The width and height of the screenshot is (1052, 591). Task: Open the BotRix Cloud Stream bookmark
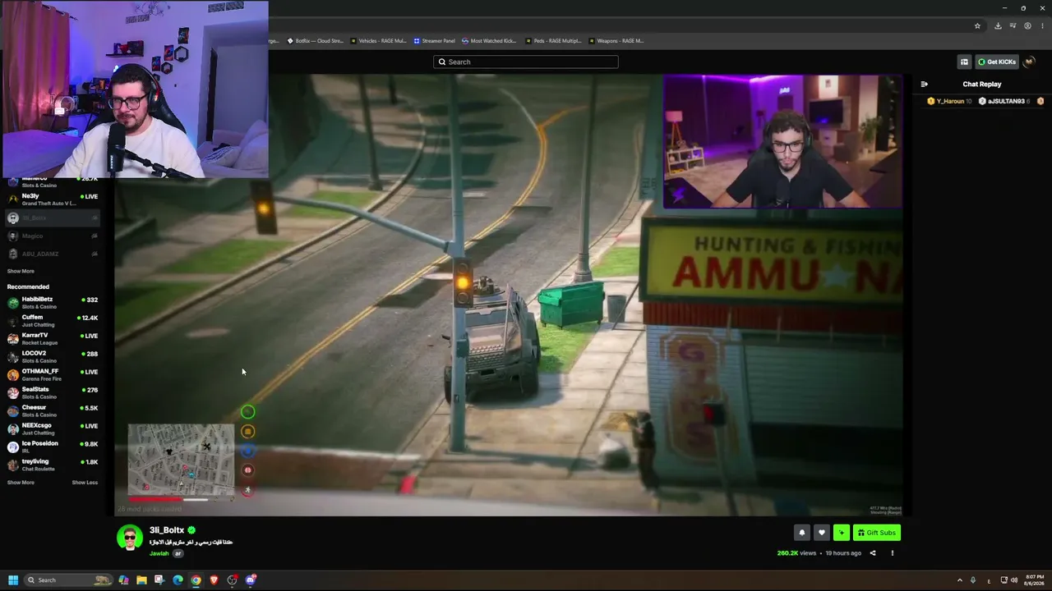316,41
